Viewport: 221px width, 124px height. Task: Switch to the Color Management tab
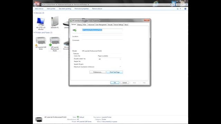101,24
